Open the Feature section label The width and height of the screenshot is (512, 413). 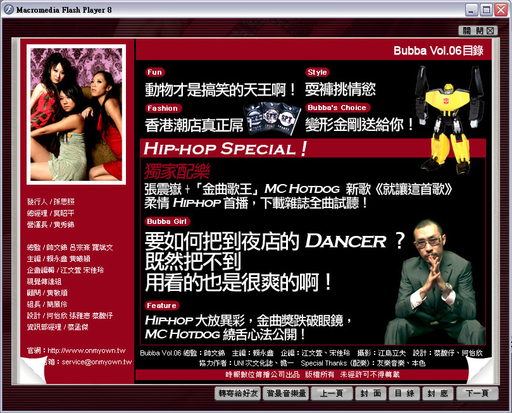tap(161, 305)
